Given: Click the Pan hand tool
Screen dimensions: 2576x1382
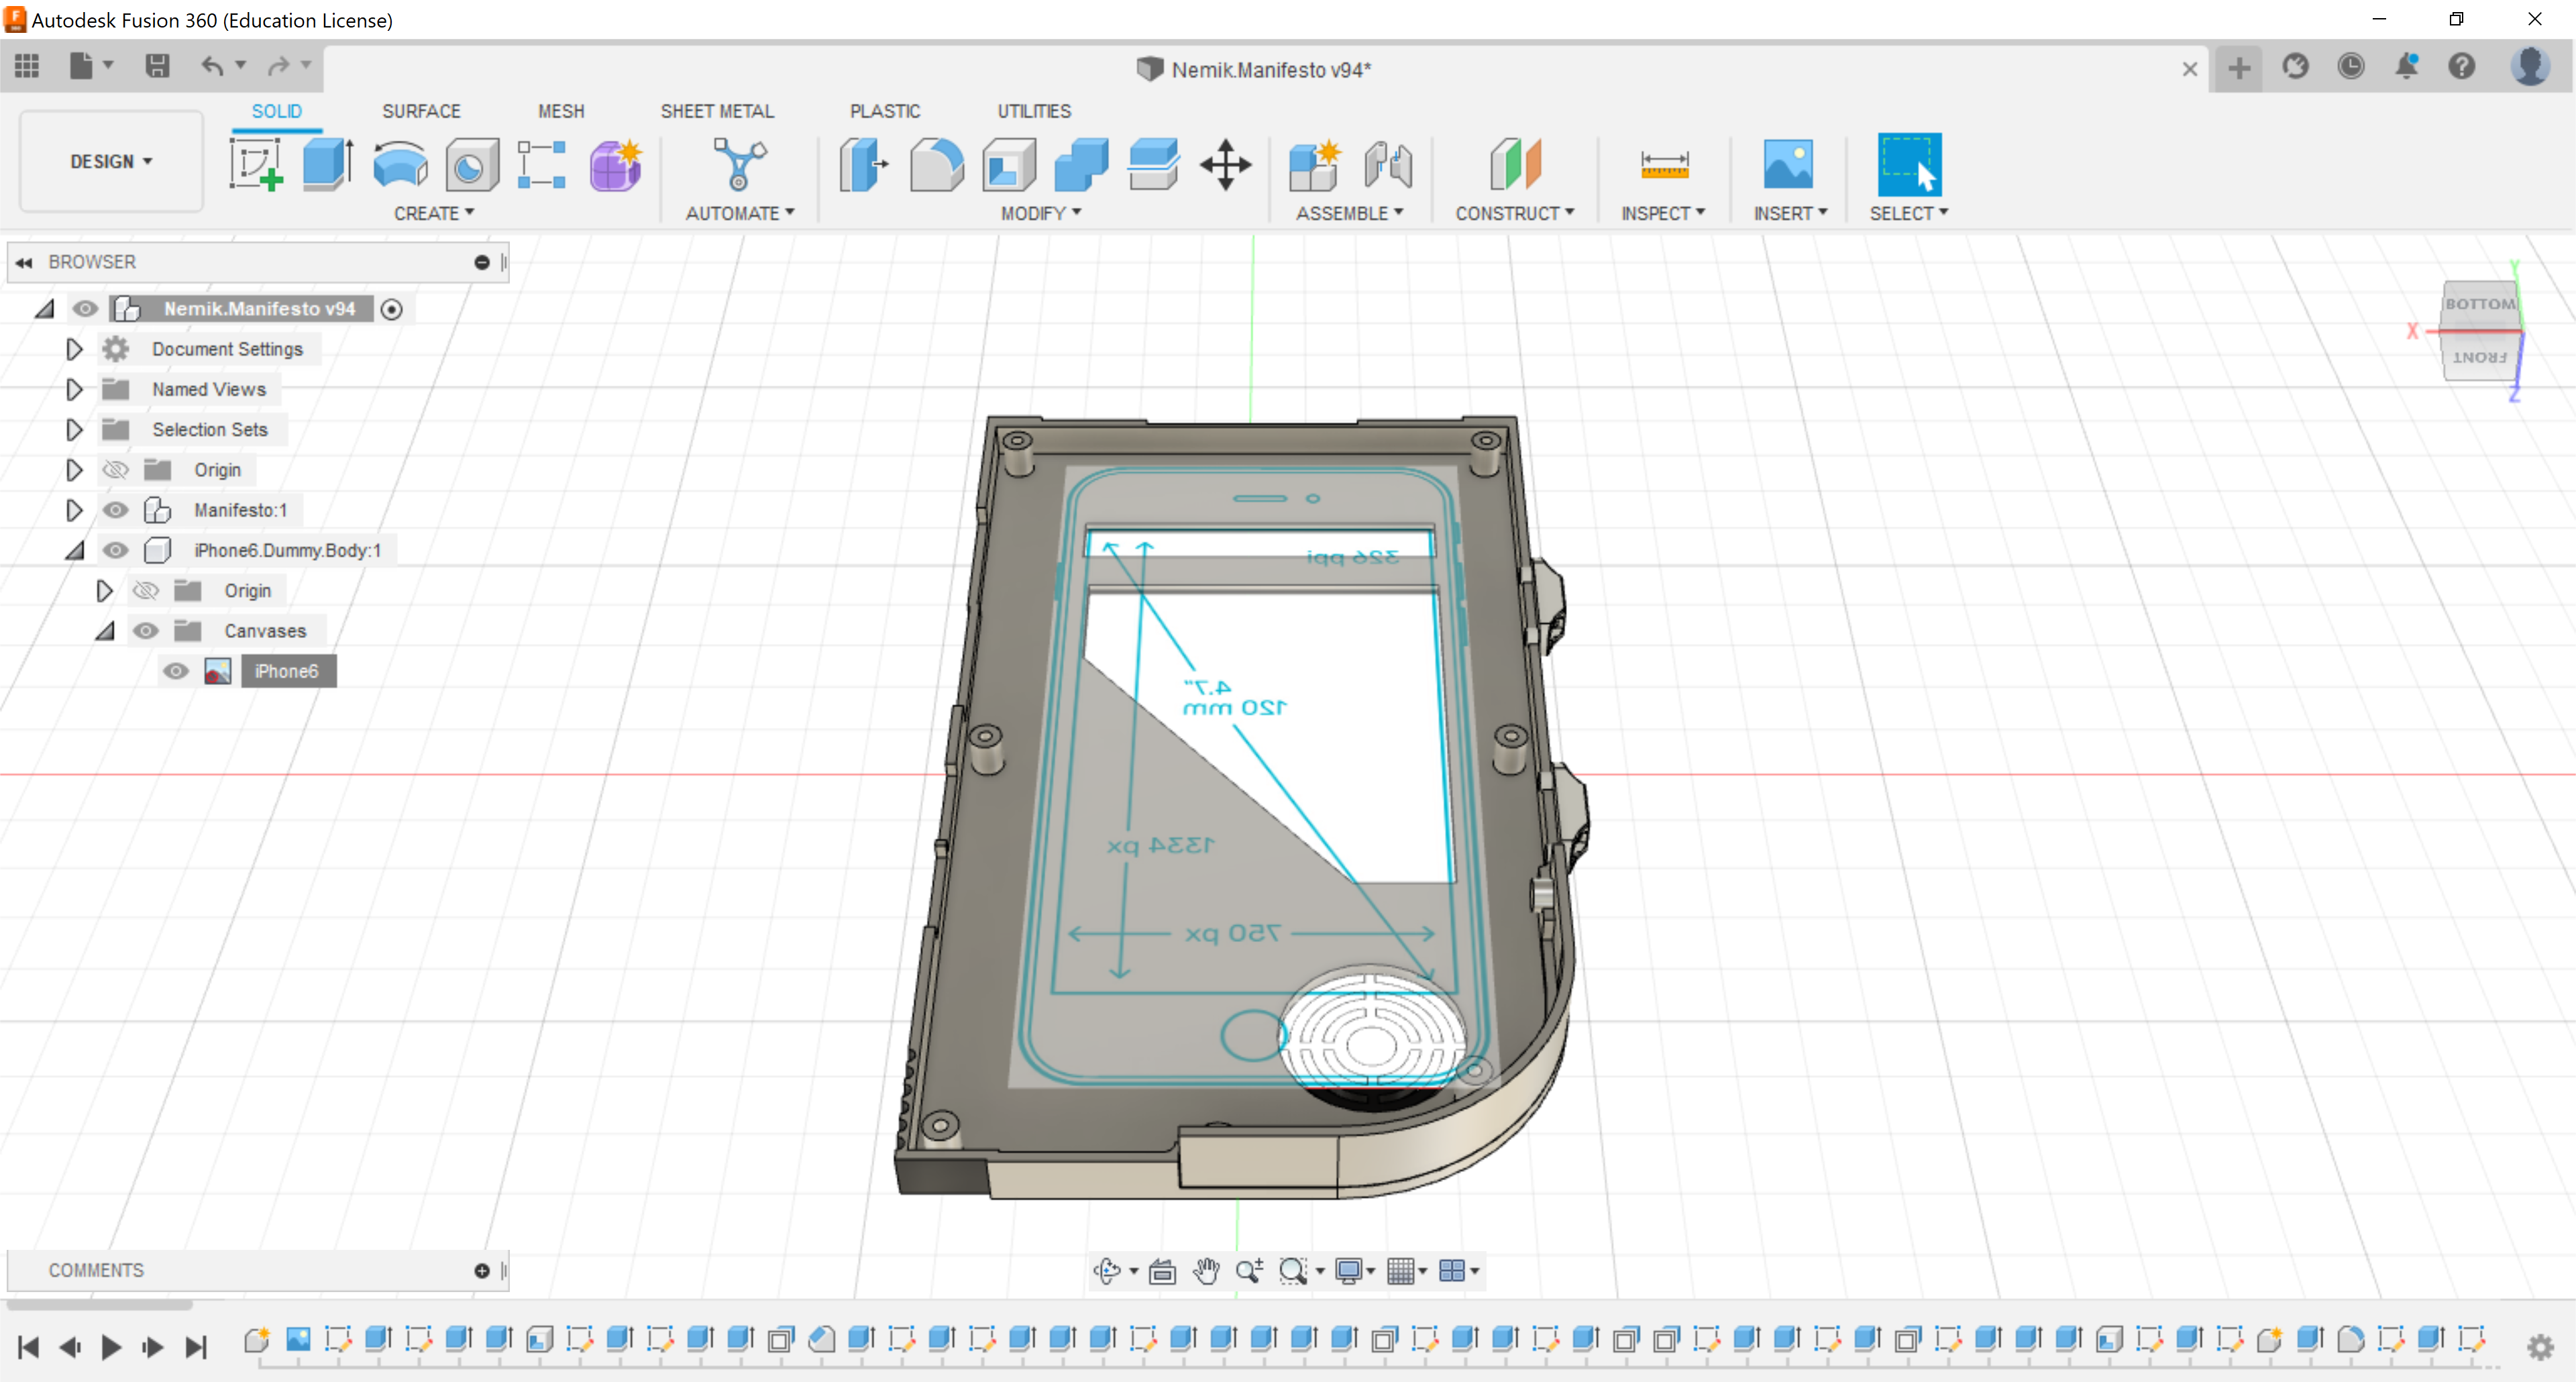Looking at the screenshot, I should tap(1206, 1271).
